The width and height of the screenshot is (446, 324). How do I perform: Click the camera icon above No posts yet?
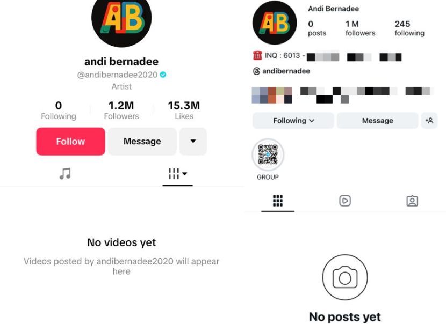coord(345,277)
